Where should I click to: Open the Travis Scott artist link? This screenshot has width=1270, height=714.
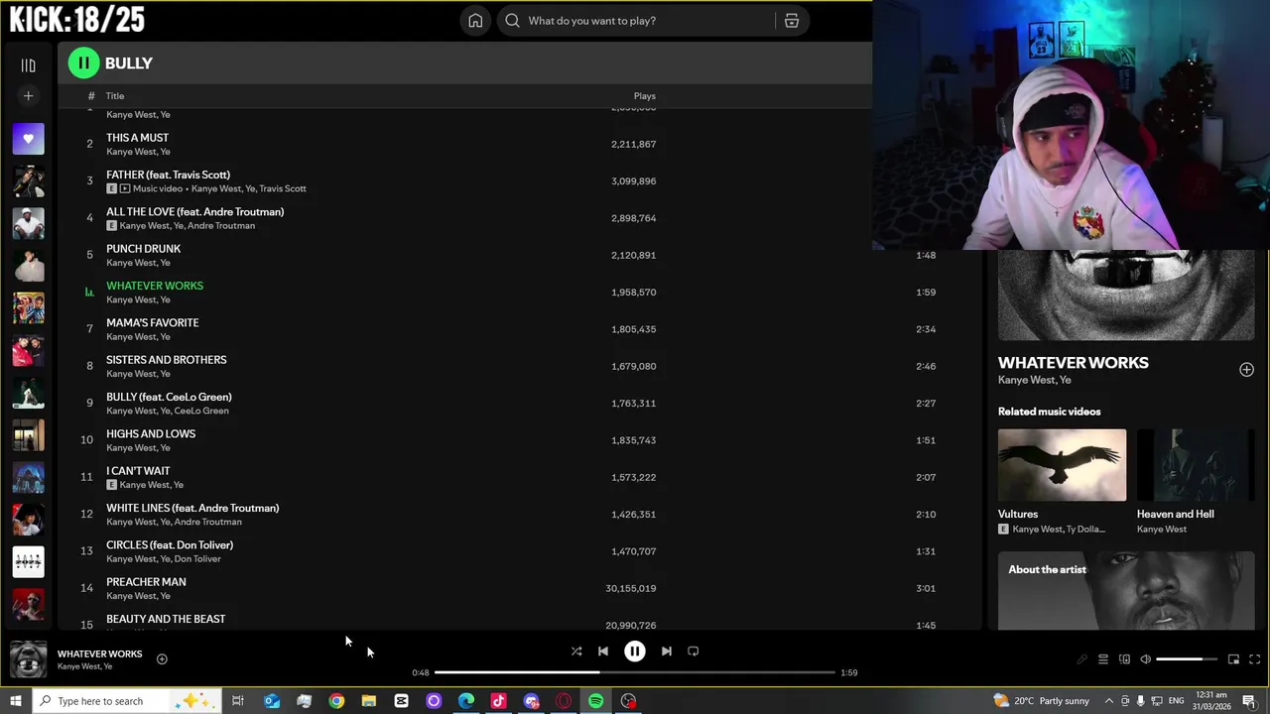pyautogui.click(x=283, y=188)
